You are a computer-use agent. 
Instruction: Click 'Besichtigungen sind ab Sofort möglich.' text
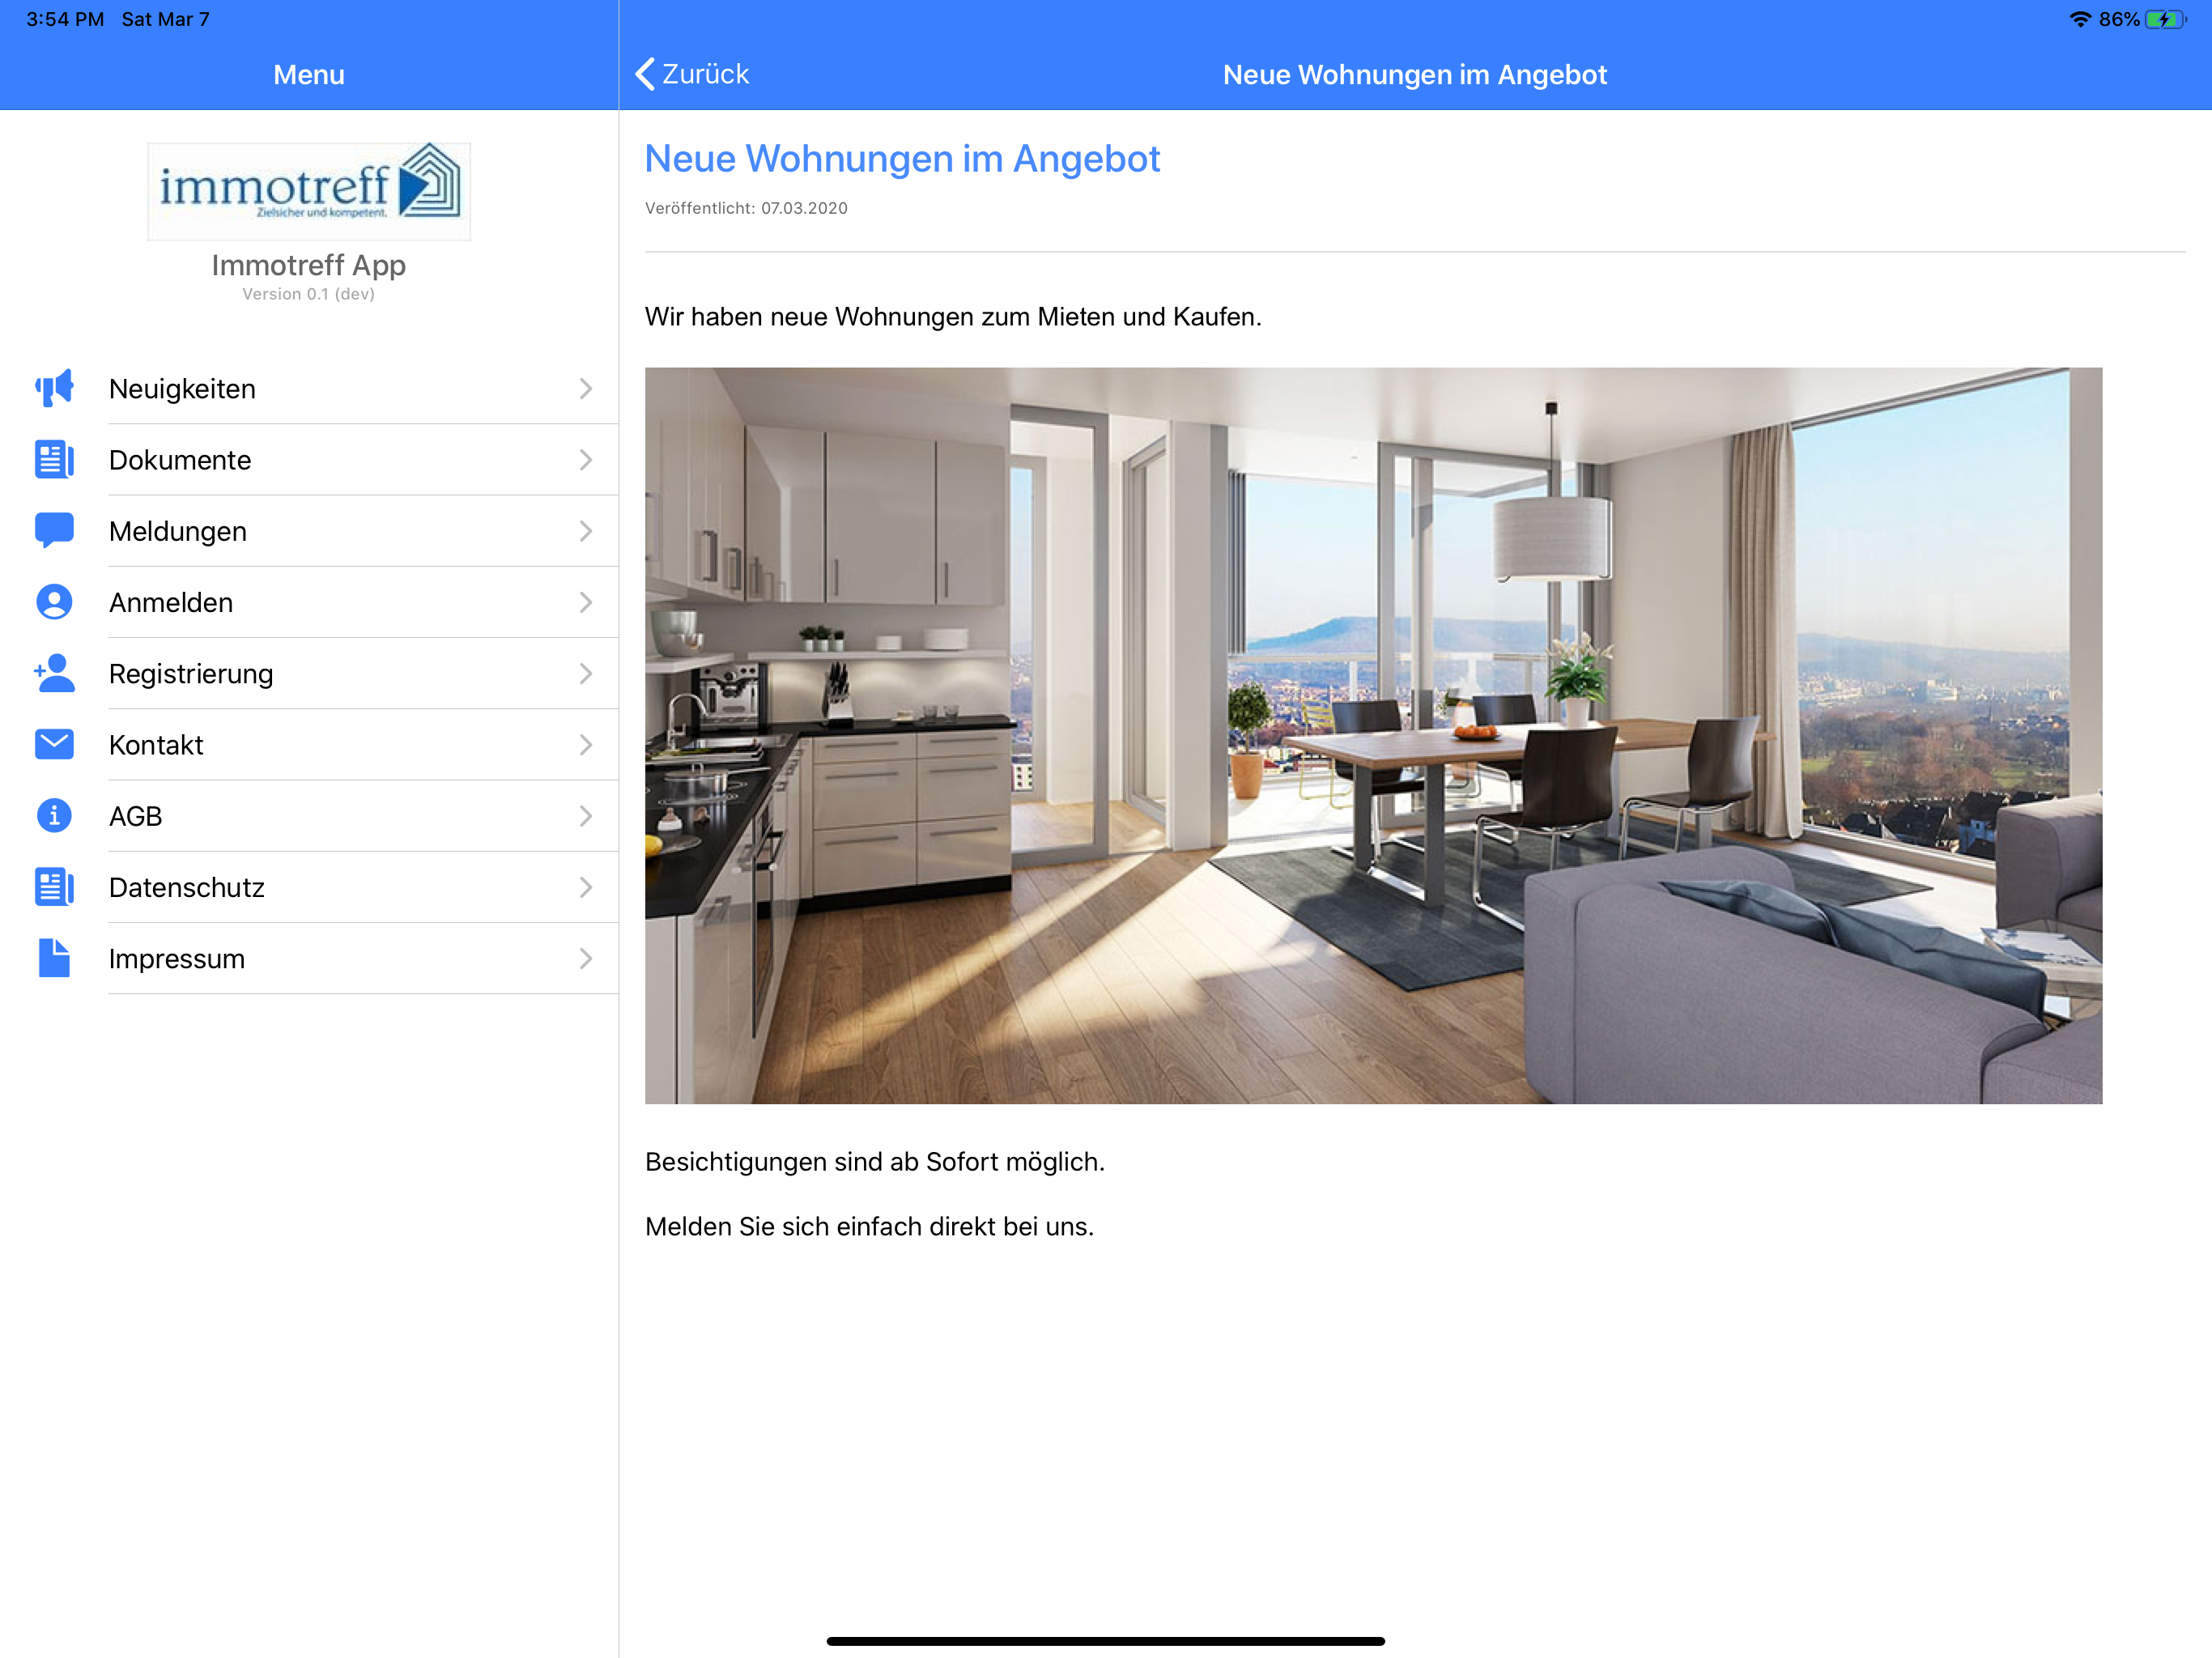click(x=875, y=1162)
